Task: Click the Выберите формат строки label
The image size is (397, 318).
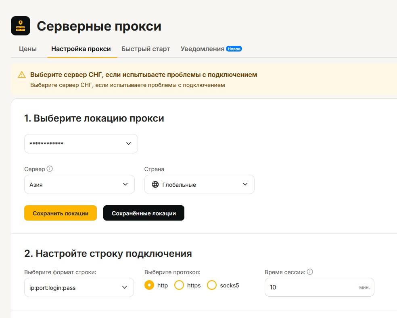Action: (x=60, y=272)
